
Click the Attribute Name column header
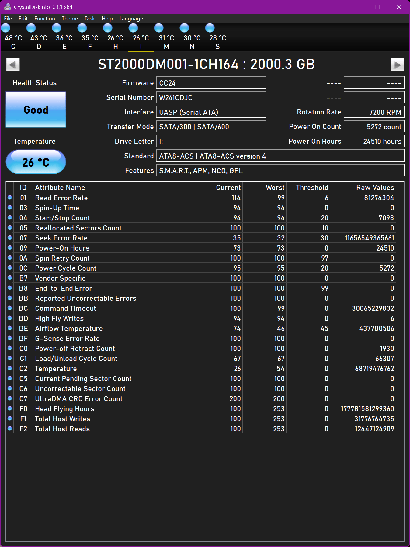(116, 188)
